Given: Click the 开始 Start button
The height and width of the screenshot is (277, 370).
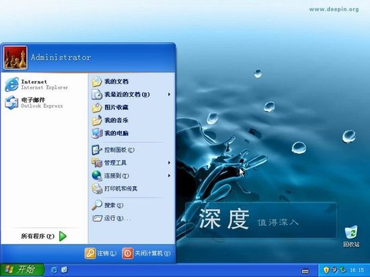Looking at the screenshot, I should point(22,270).
